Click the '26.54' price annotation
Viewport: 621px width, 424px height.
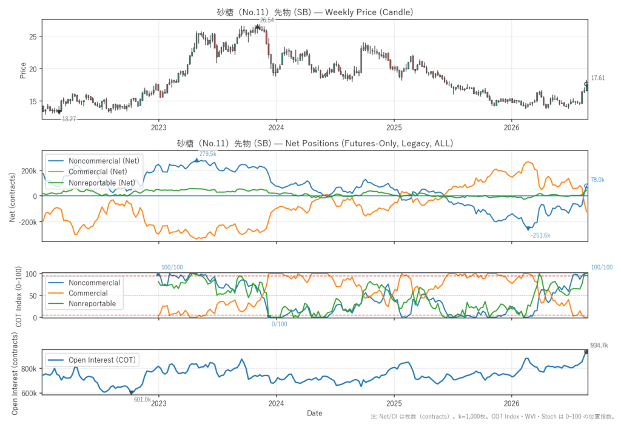tap(267, 20)
